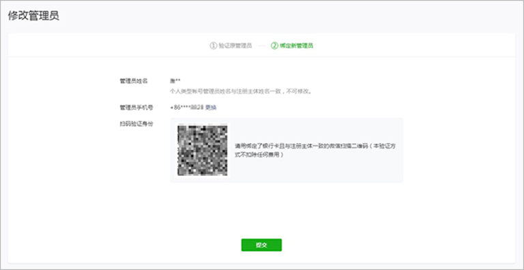This screenshot has height=270, width=524.
Task: Click the pixelated QR code image
Action: 203,150
